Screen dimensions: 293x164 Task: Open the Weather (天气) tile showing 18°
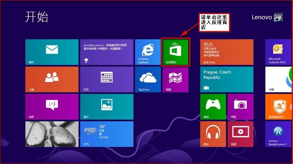pyautogui.click(x=107, y=134)
